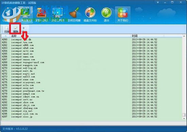Click the 擦除 erase toolbar button
This screenshot has width=187, height=132.
click(16, 29)
